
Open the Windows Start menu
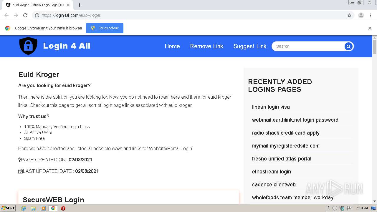click(8, 208)
